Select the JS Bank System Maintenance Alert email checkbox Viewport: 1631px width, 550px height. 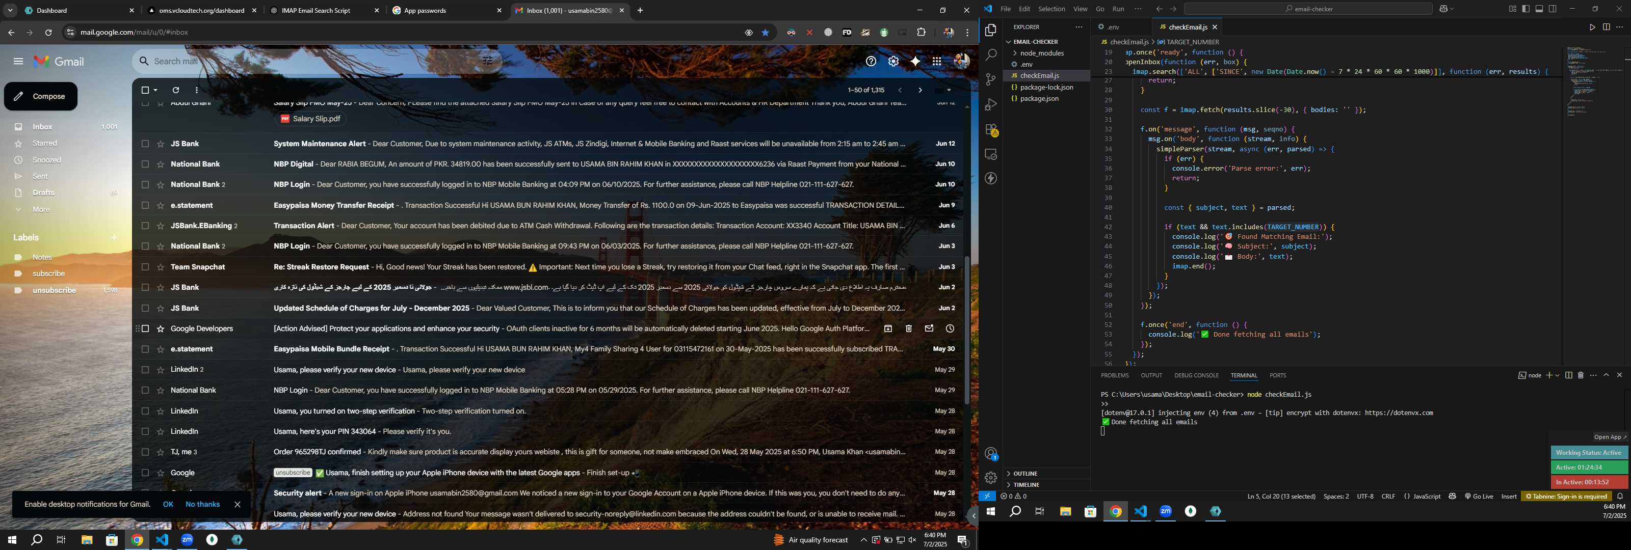145,144
